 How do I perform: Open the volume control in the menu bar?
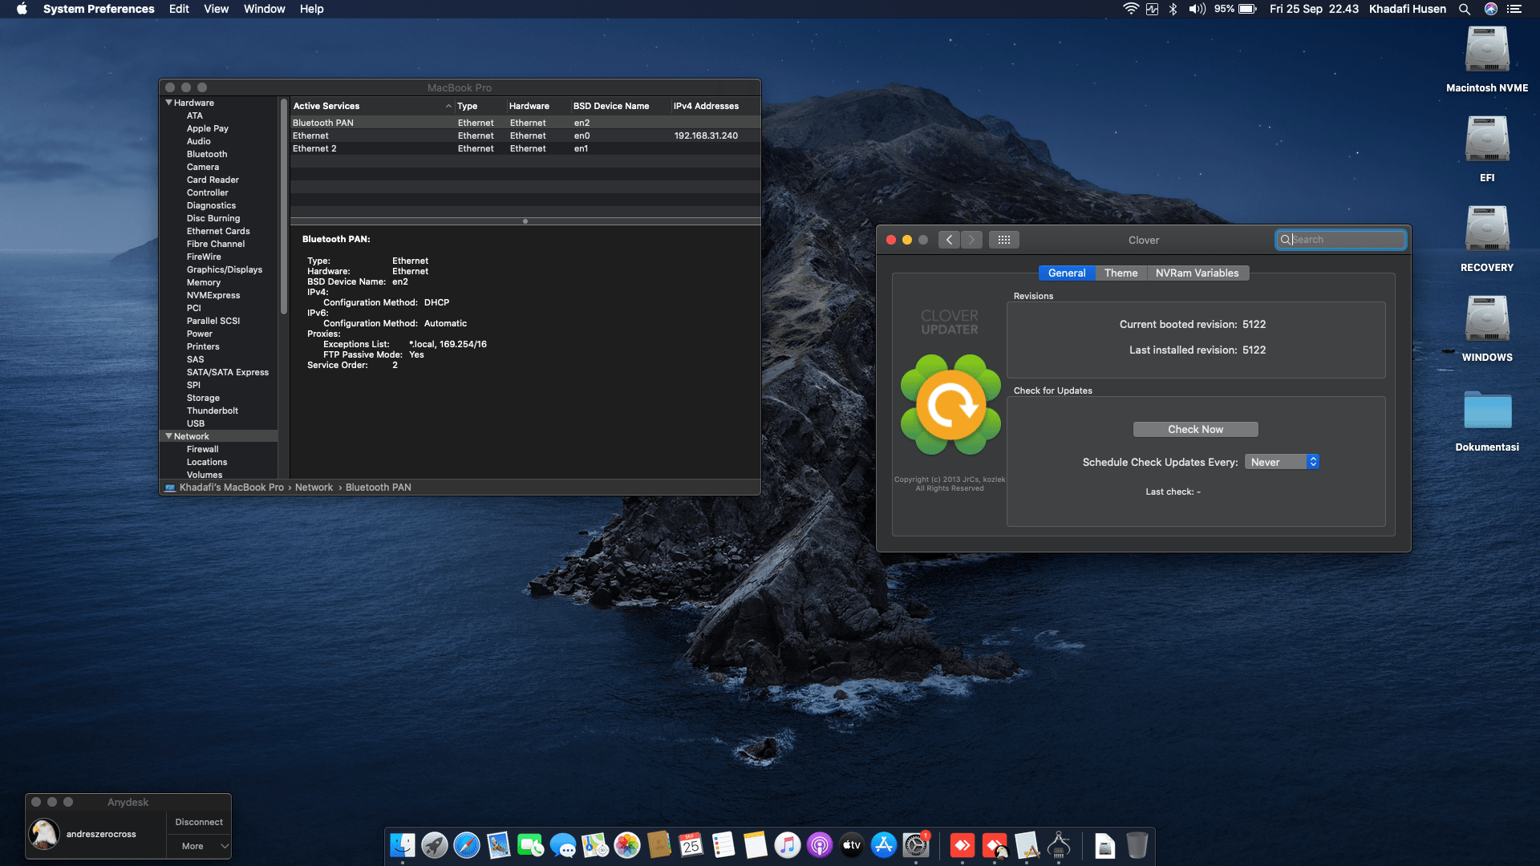1197,9
